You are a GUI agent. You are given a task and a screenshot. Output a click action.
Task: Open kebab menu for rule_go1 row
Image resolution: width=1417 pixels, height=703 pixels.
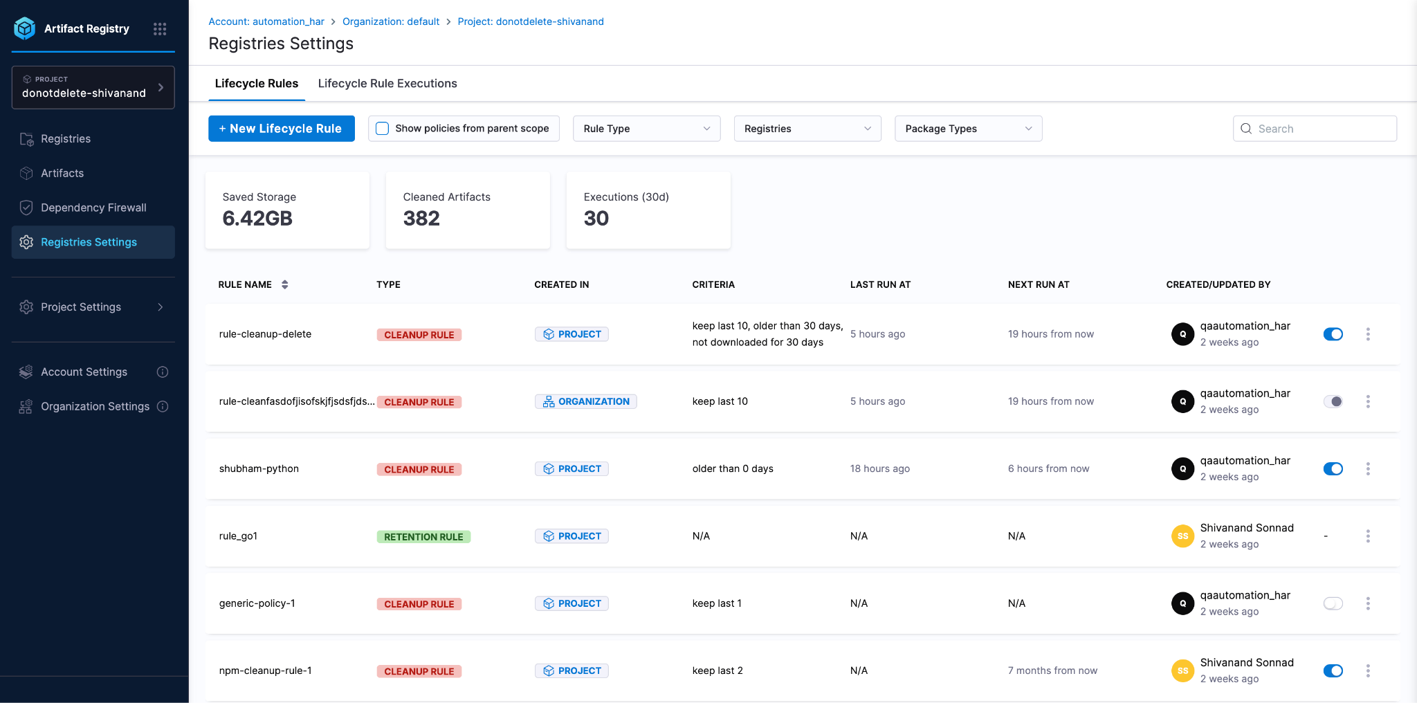1368,536
